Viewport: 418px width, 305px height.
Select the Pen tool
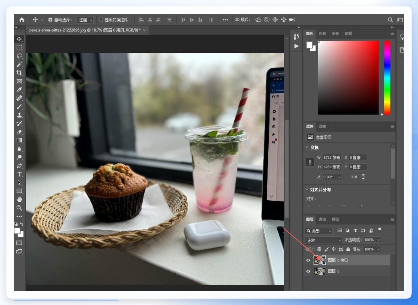(x=19, y=166)
